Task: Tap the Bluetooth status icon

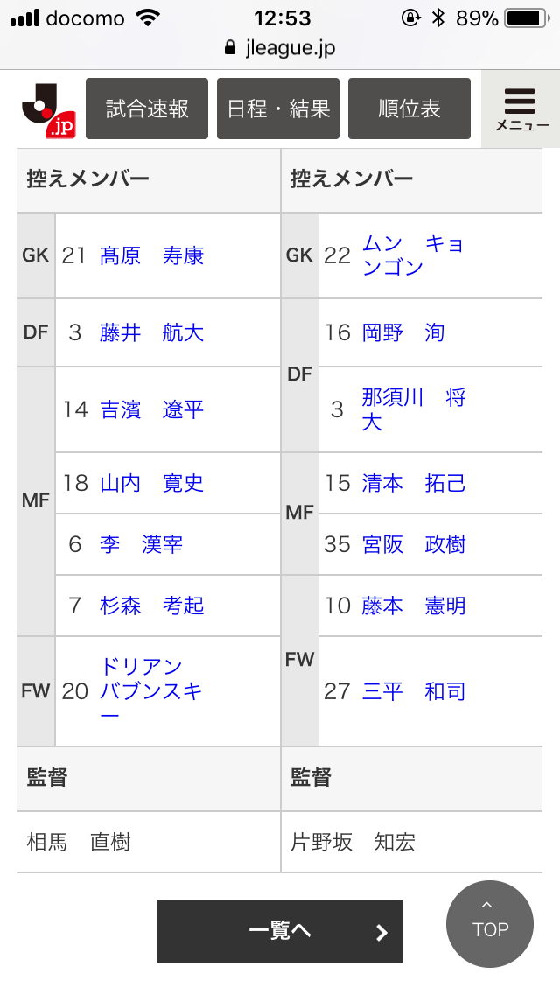Action: click(438, 17)
